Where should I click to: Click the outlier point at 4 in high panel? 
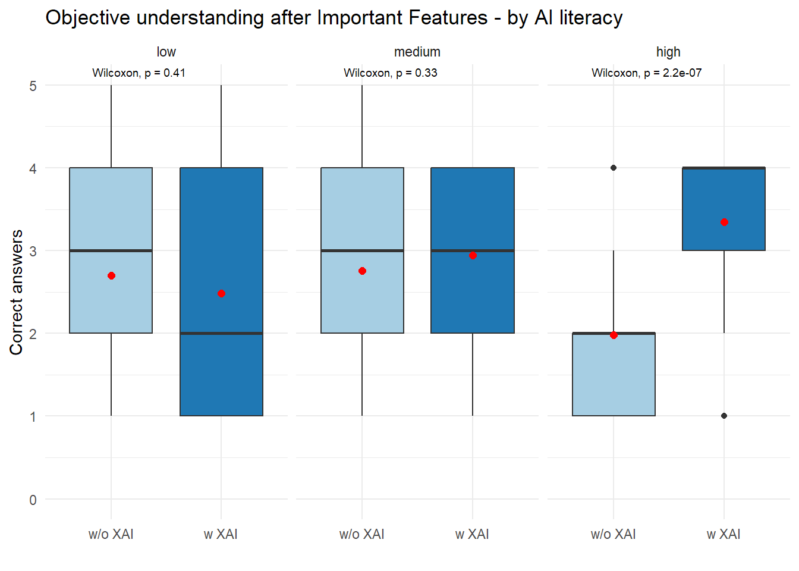pos(614,168)
